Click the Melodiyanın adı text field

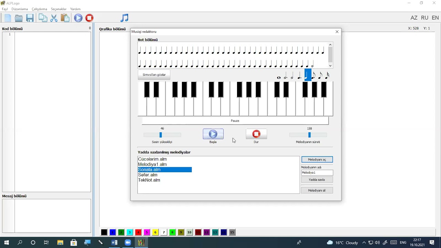[317, 173]
